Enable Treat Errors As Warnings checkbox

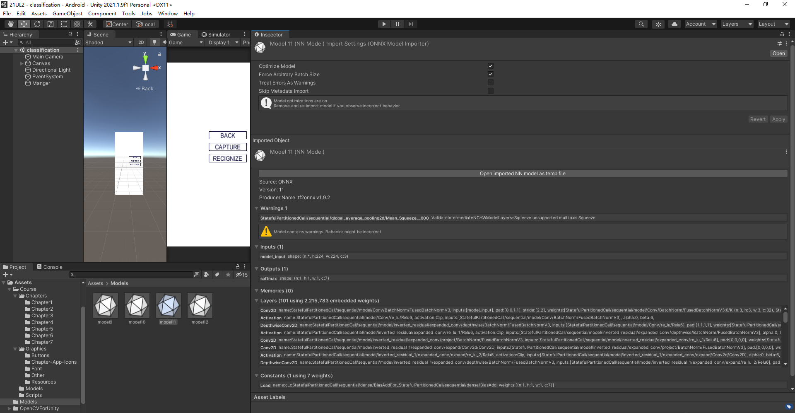491,82
